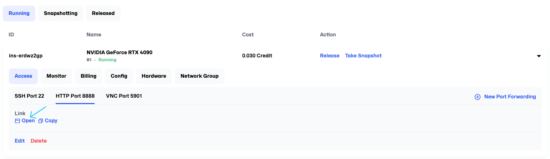Screen dimensions: 550x159
Task: Click Take Snapshot link
Action: point(363,56)
